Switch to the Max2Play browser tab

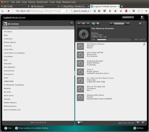75,6
